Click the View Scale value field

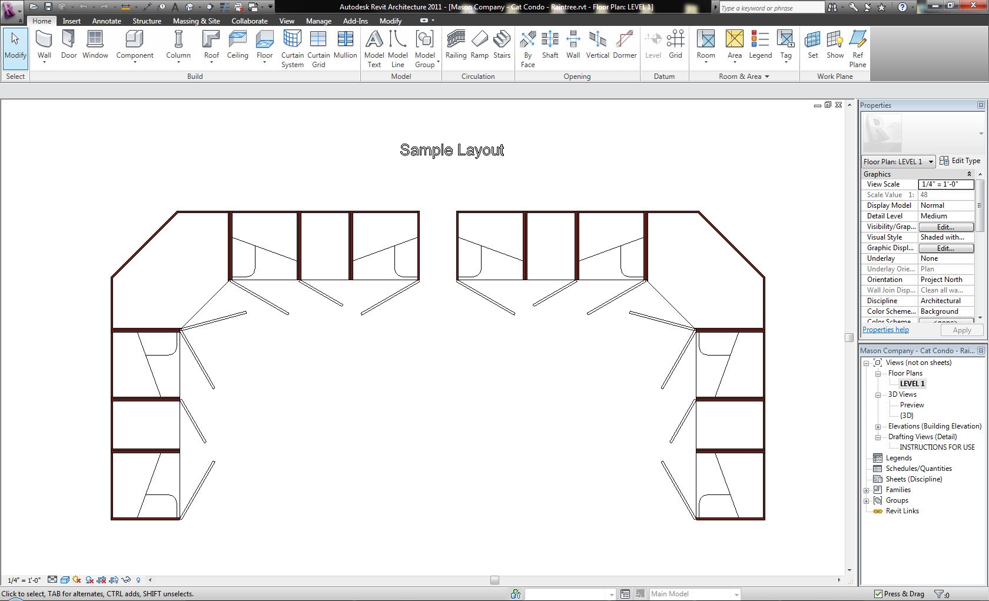(x=946, y=184)
